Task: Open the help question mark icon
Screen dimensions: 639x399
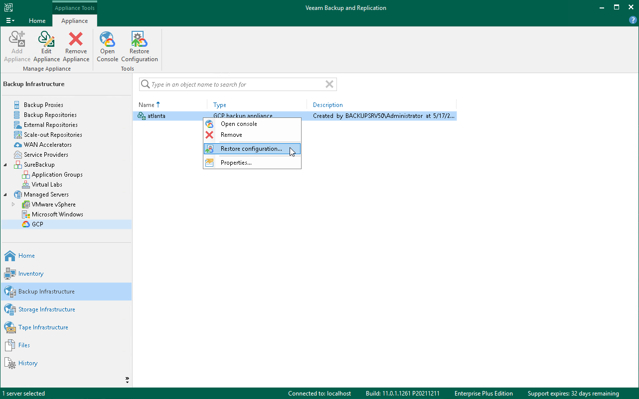Action: 633,20
